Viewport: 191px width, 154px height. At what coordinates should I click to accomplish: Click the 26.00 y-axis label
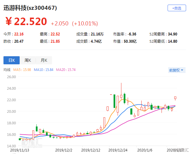(11, 77)
